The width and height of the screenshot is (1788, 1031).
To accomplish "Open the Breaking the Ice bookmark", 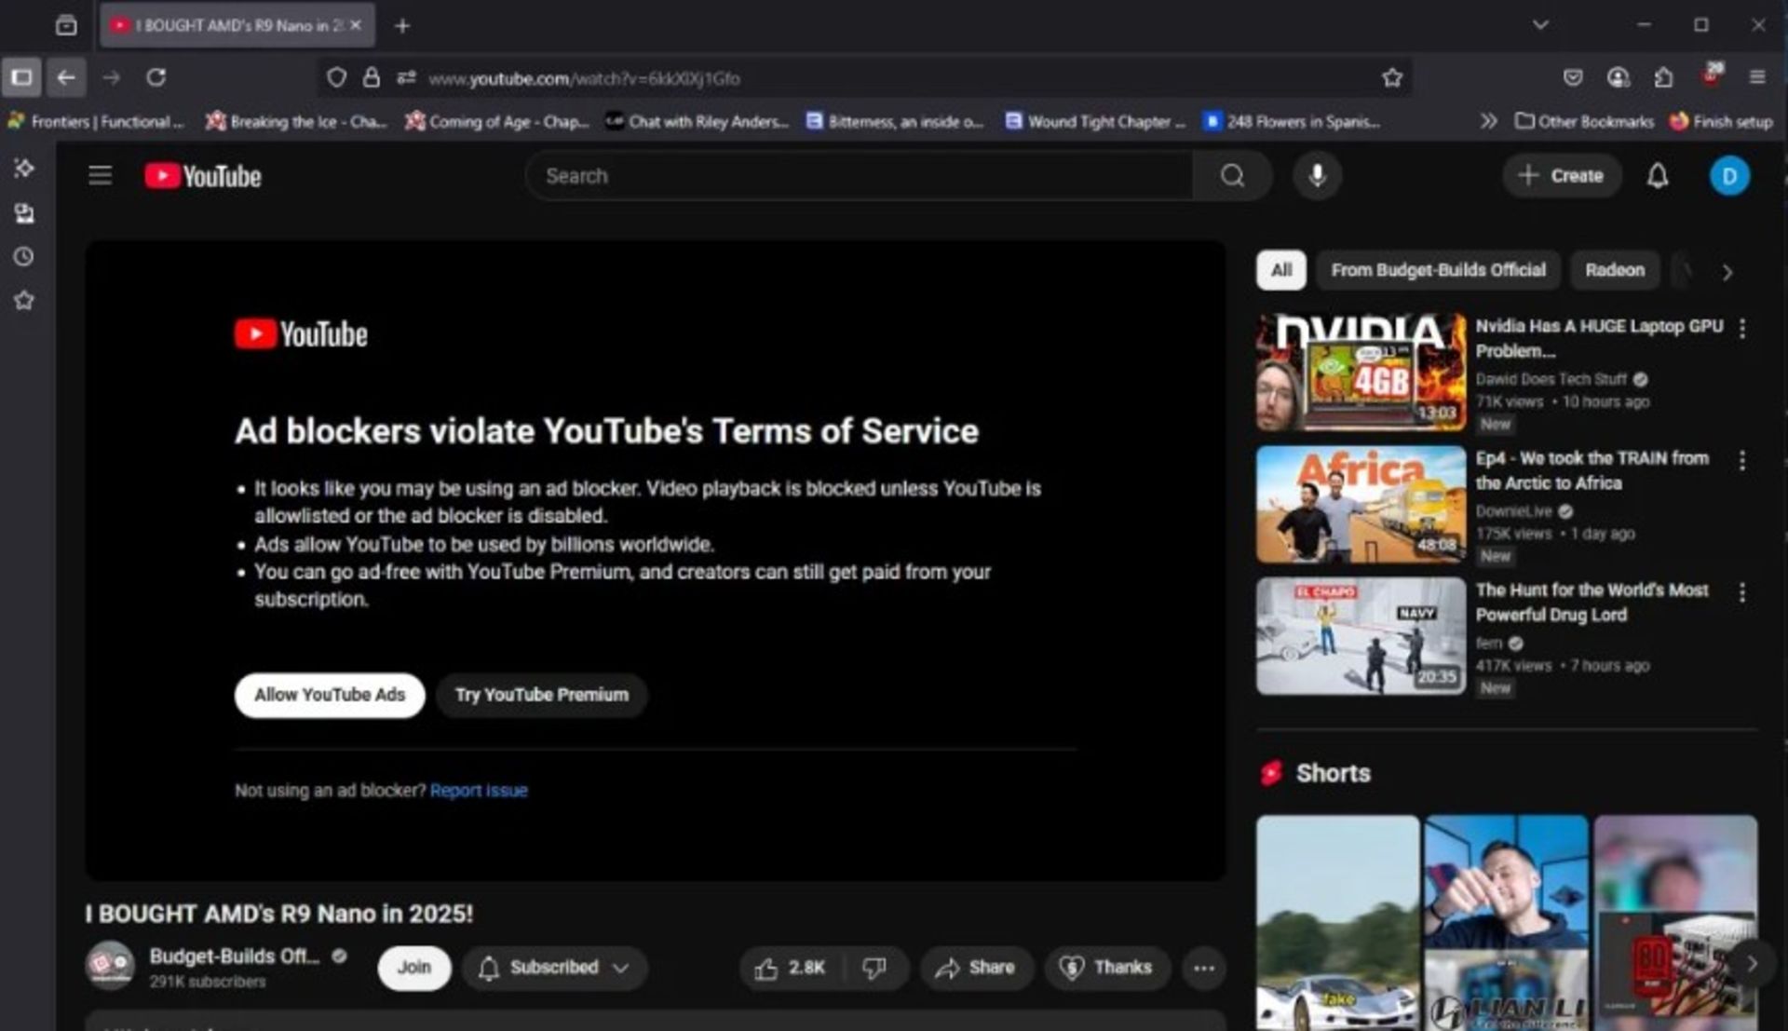I will [x=296, y=121].
